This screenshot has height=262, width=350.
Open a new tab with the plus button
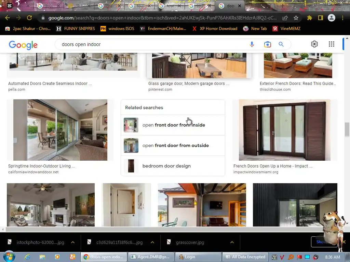(282, 6)
